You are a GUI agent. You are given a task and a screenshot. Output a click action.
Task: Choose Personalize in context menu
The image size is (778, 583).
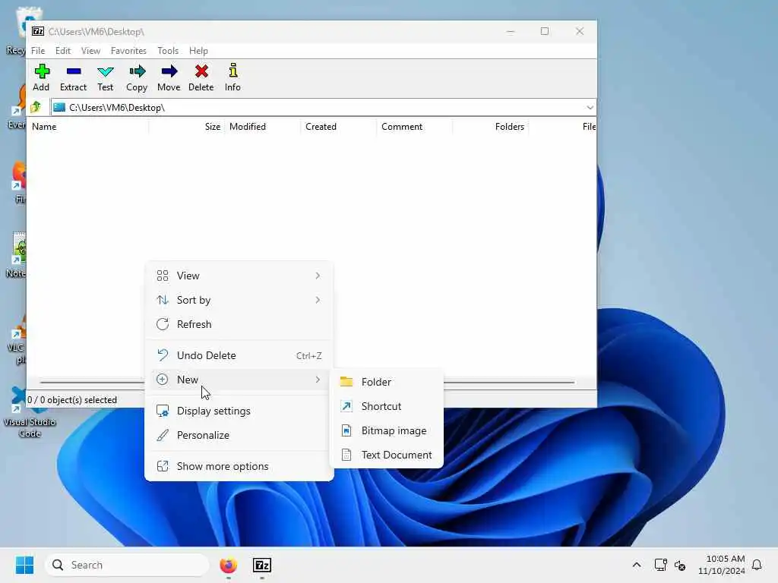pyautogui.click(x=239, y=435)
